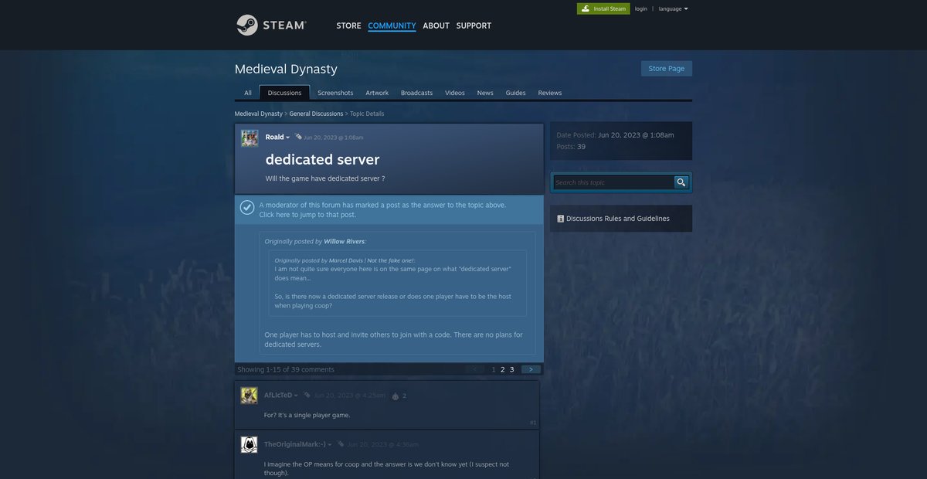Click 'Showing 1-15 of 39 comments' text
927x479 pixels.
[286, 369]
